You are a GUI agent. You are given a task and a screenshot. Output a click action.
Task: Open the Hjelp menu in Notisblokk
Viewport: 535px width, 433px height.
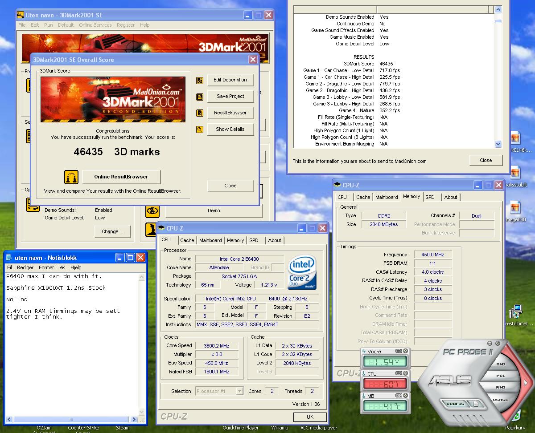[x=76, y=267]
